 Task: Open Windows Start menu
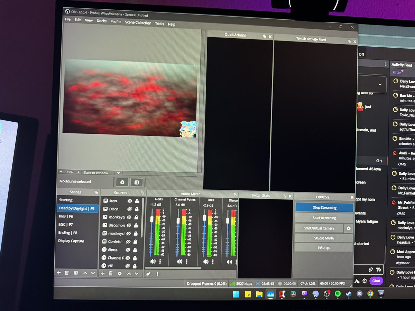(236, 294)
